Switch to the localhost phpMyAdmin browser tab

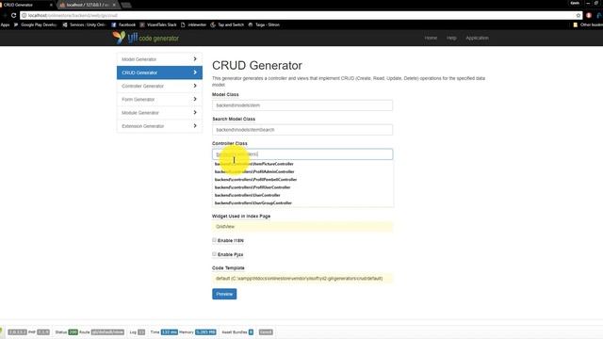click(x=88, y=5)
